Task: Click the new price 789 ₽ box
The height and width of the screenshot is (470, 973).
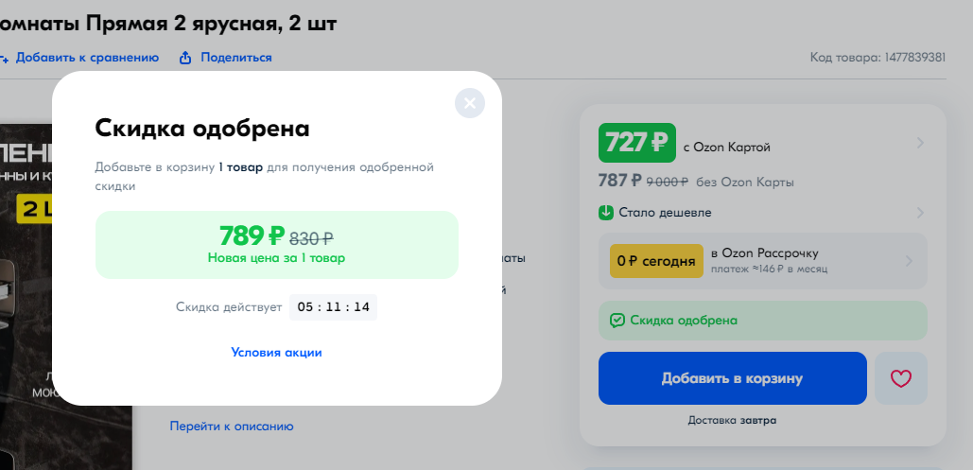Action: pyautogui.click(x=276, y=244)
